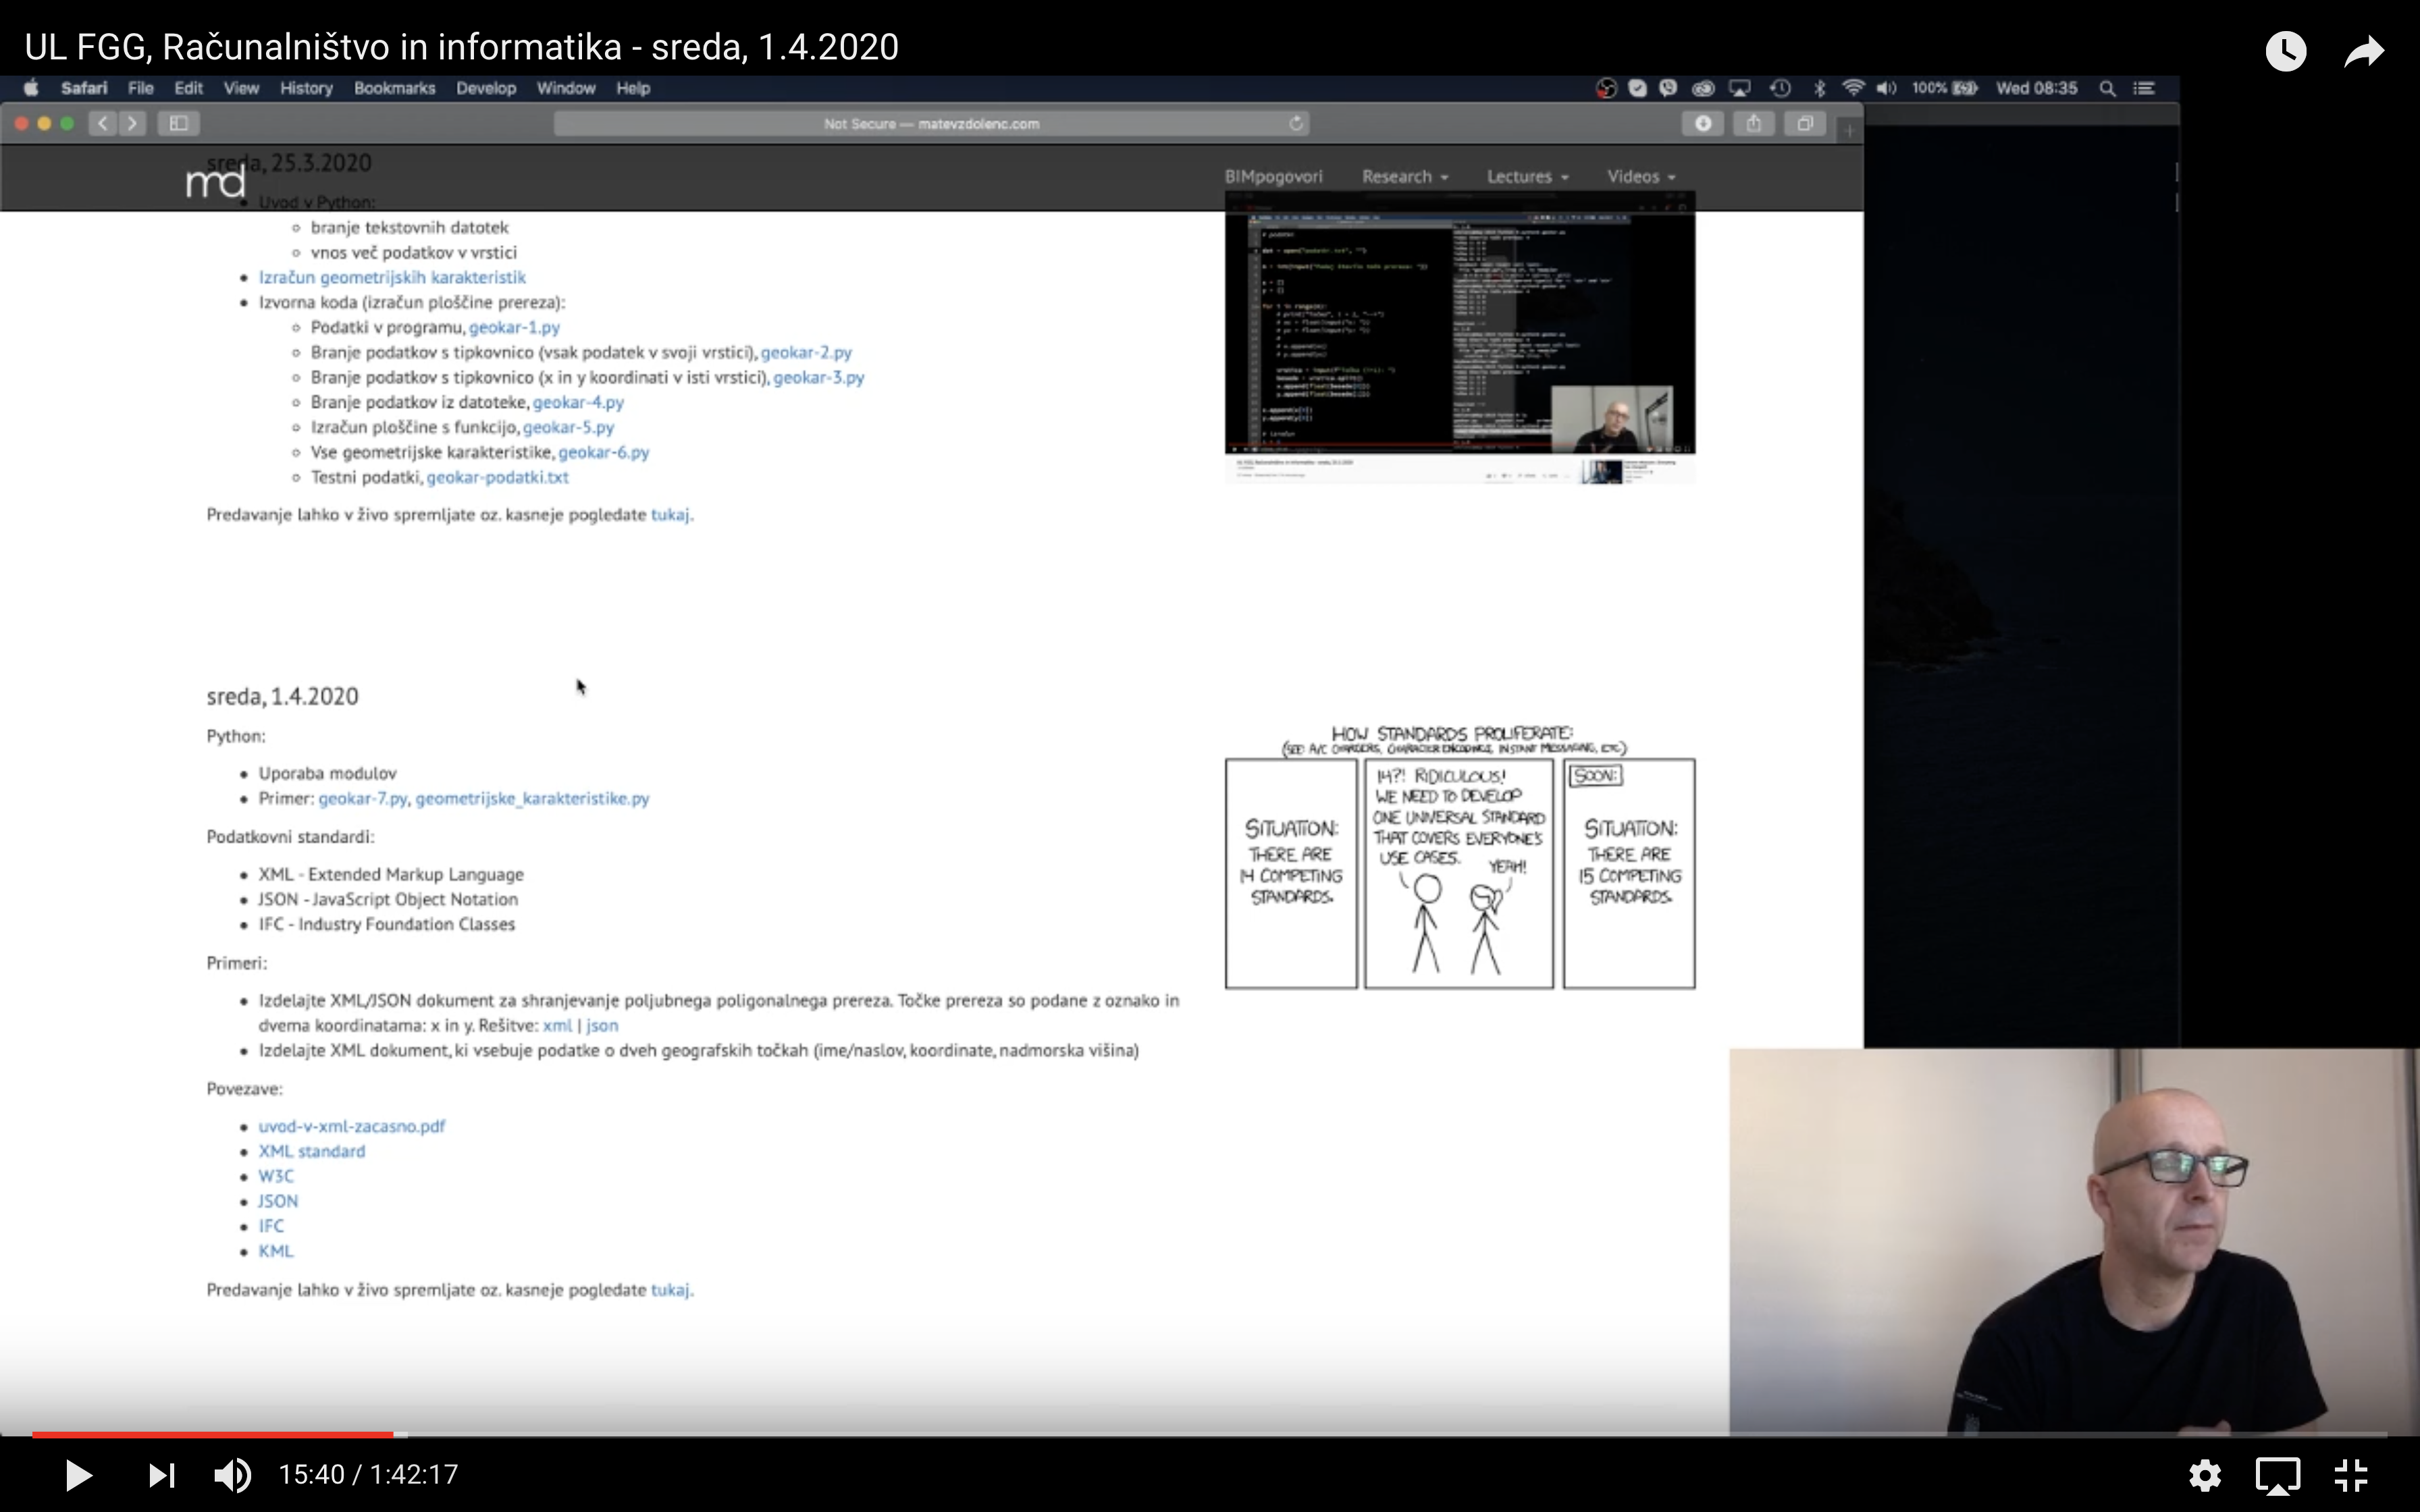Expand the Videos dropdown
This screenshot has height=1512, width=2420.
point(1641,177)
